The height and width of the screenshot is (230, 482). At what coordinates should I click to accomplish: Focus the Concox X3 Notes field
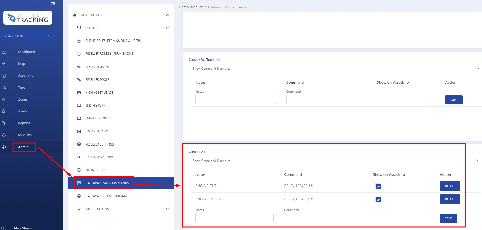pos(234,218)
